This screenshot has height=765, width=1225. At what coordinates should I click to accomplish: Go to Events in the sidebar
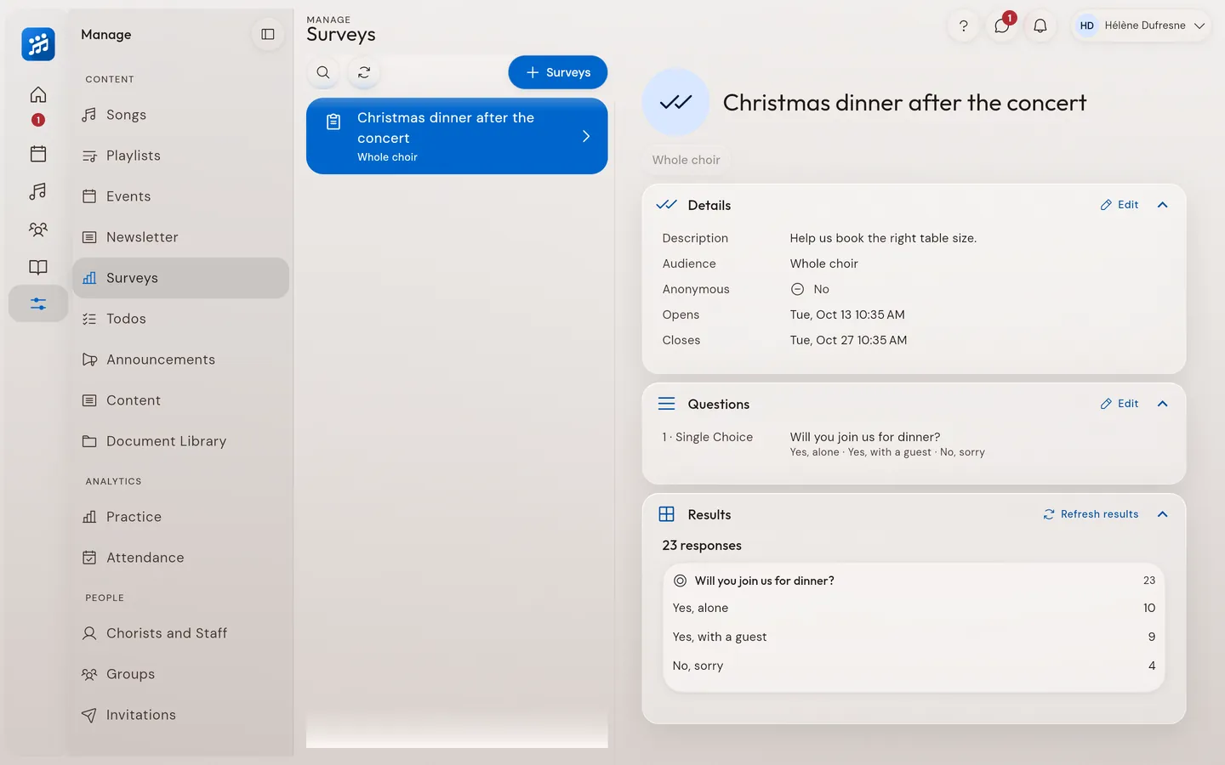click(180, 196)
